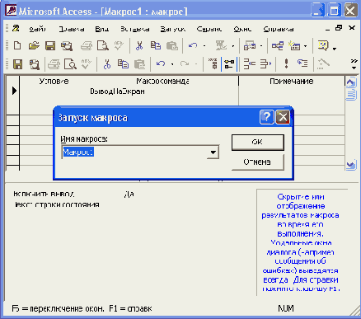
Task: Click the Delete Rows icon
Action: click(265, 64)
